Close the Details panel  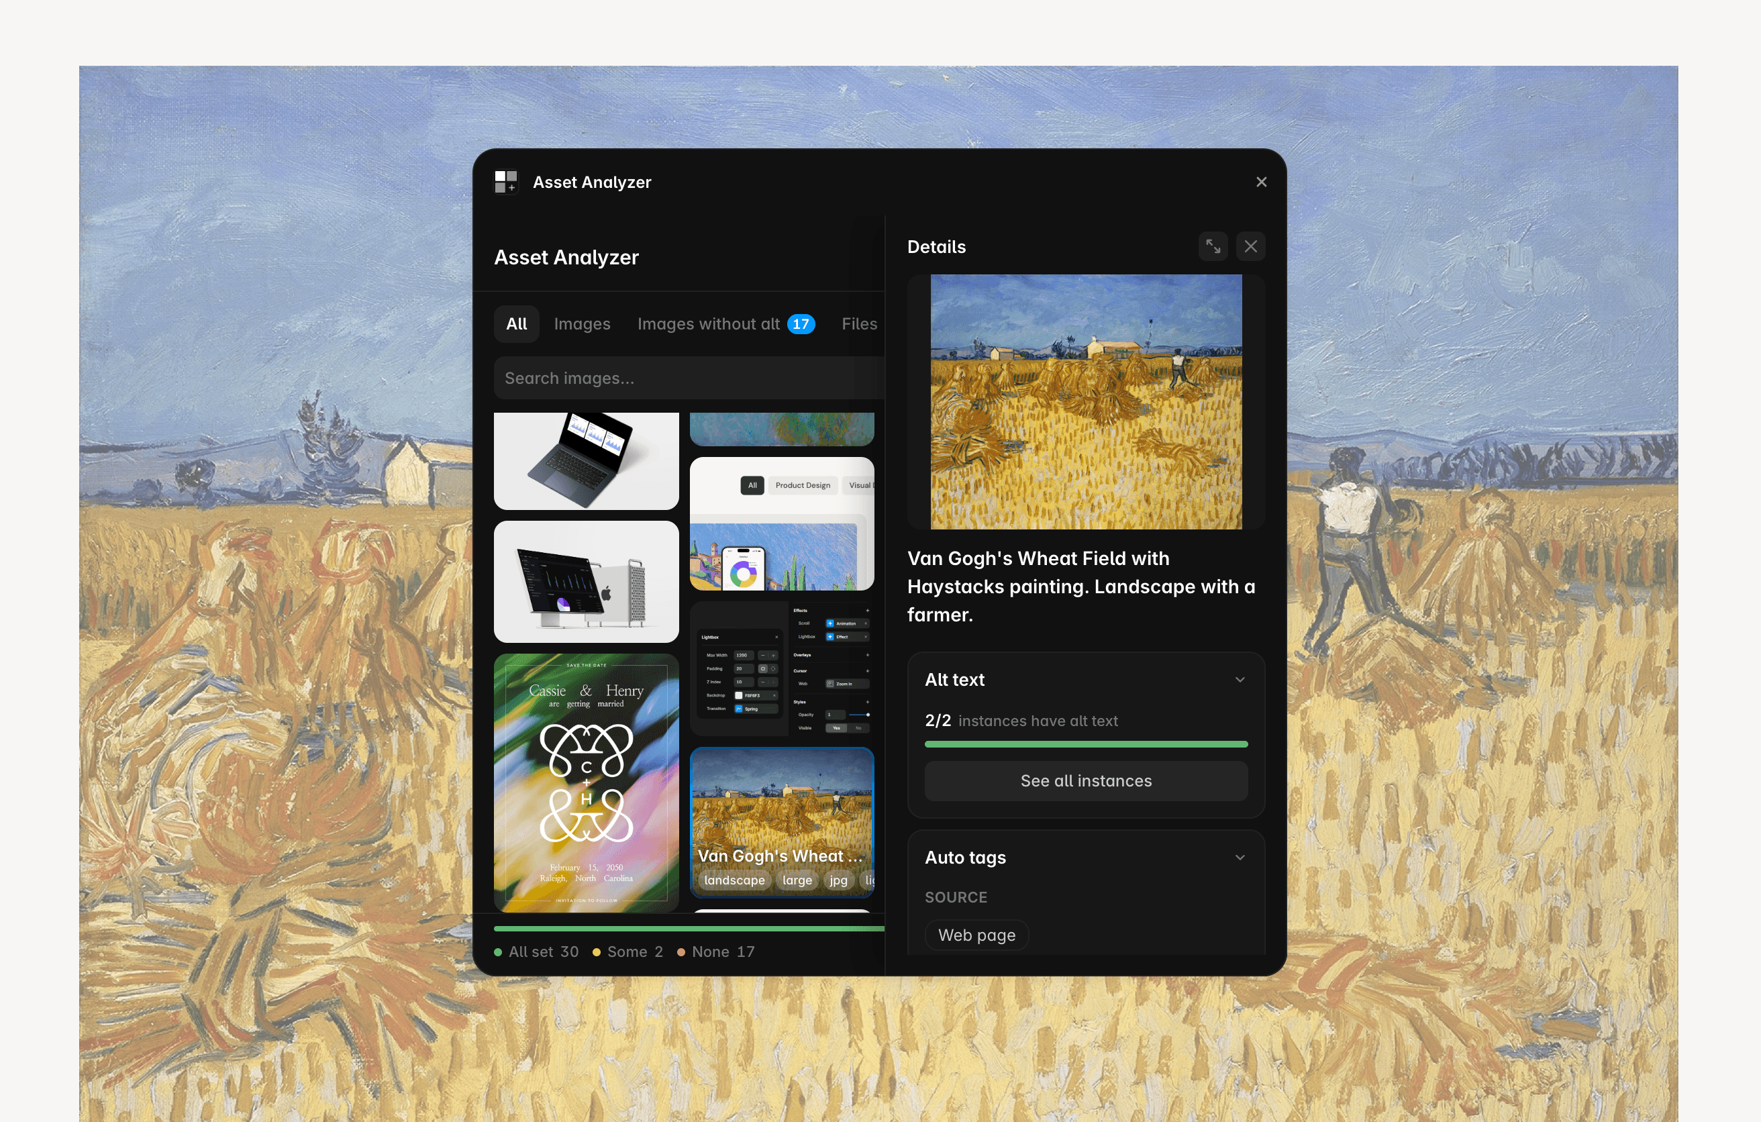pyautogui.click(x=1250, y=246)
